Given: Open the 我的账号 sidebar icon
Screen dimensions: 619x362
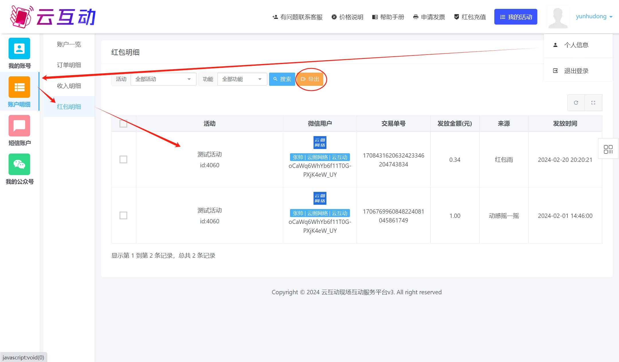Looking at the screenshot, I should (19, 49).
